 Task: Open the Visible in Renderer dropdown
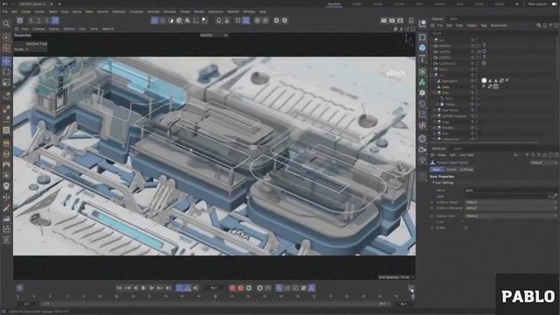click(x=511, y=208)
